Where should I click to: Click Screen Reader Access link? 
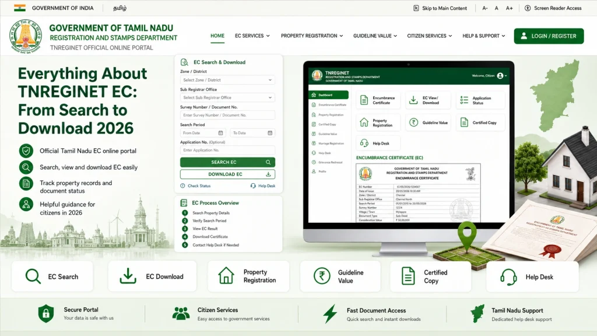pos(557,8)
